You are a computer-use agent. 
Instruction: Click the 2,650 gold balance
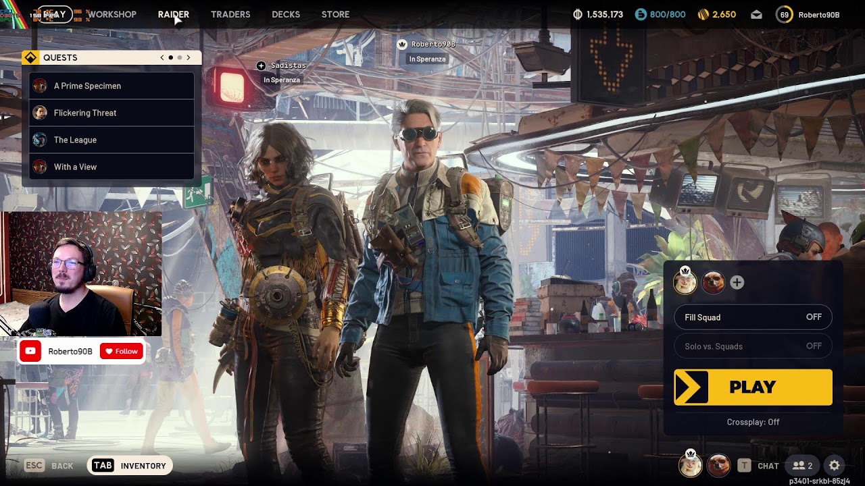pos(724,14)
